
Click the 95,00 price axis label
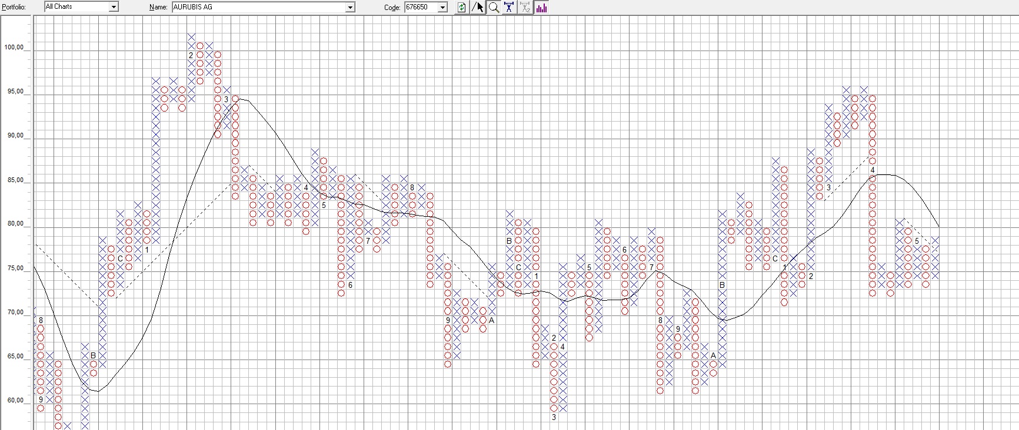(x=15, y=92)
